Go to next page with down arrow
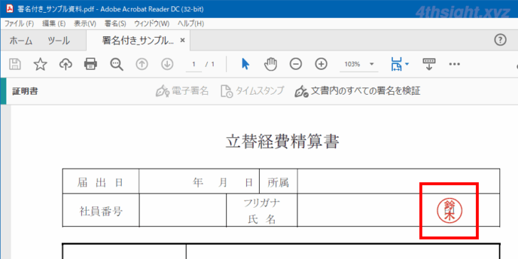This screenshot has height=259, width=518. pyautogui.click(x=167, y=64)
